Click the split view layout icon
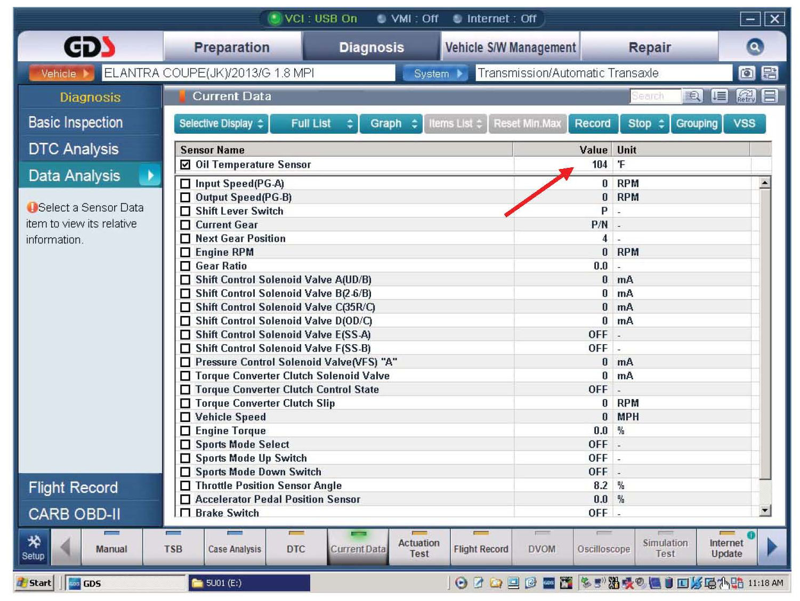The image size is (800, 601). click(x=770, y=96)
